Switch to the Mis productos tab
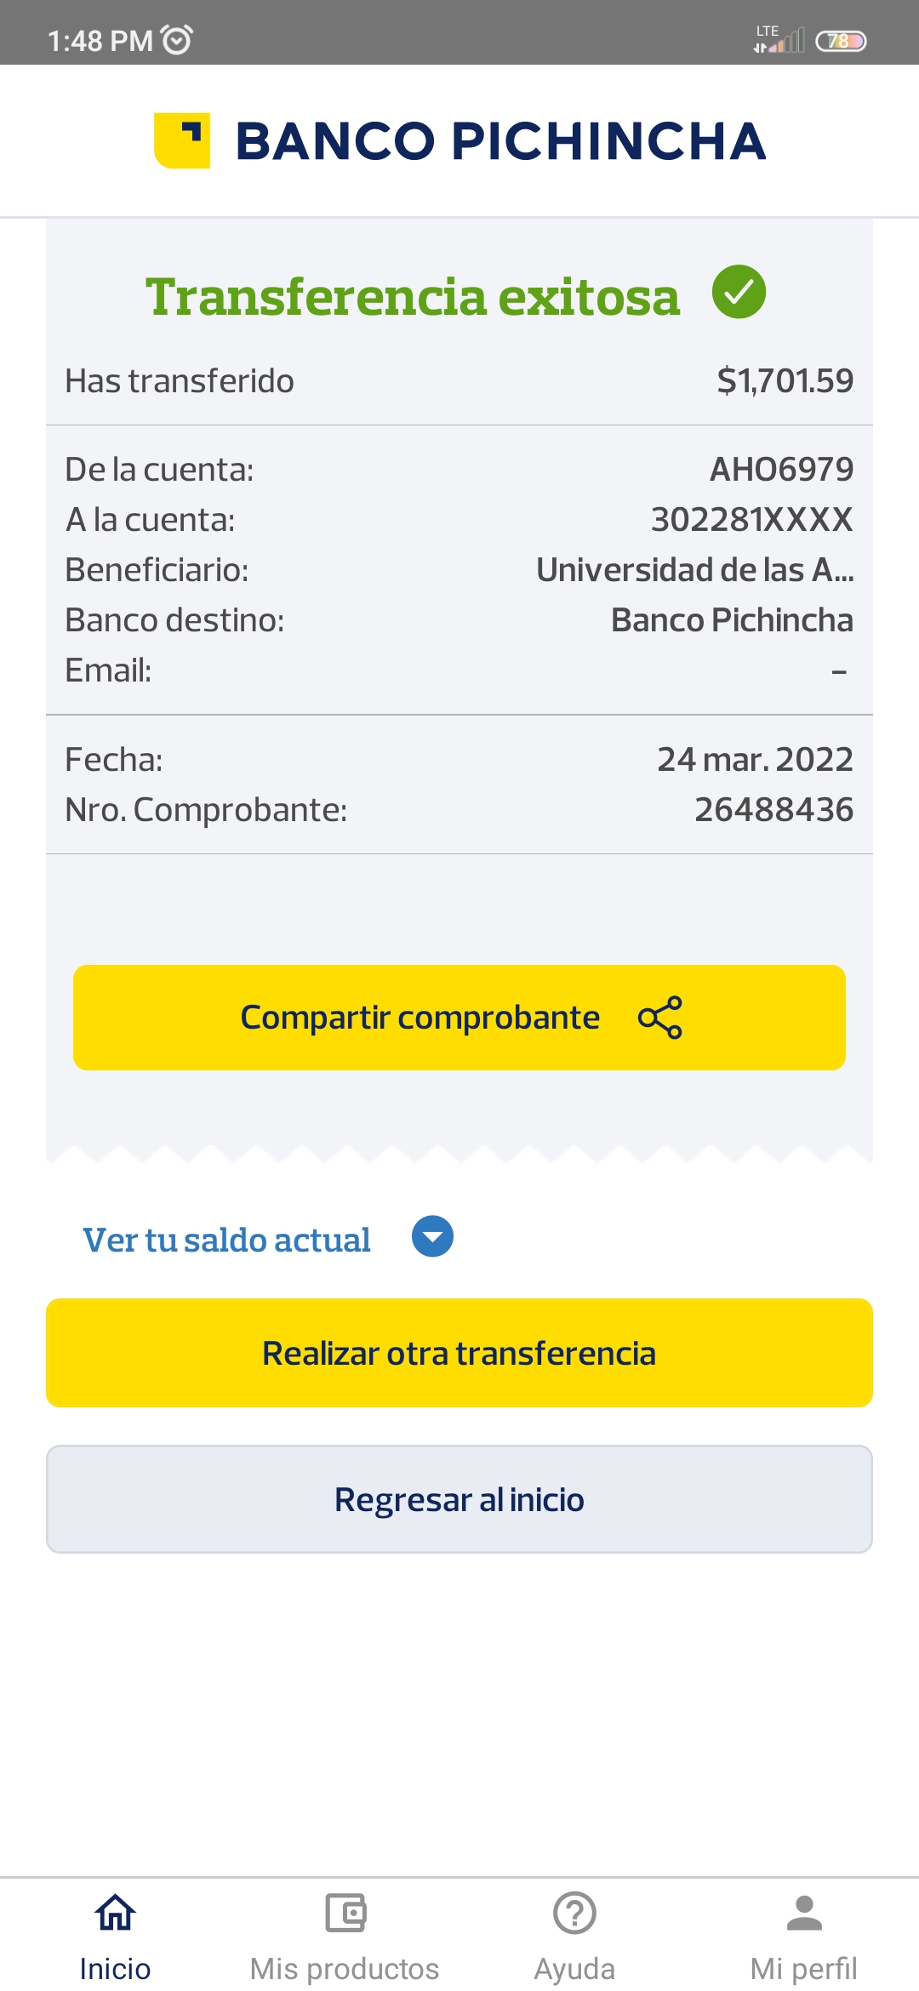The image size is (919, 1991). coord(345,1968)
